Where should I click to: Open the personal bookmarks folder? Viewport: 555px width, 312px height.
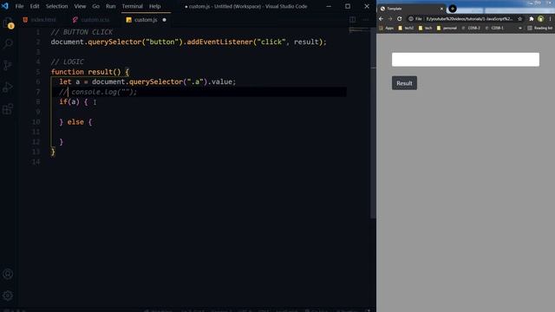pyautogui.click(x=447, y=28)
